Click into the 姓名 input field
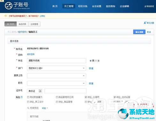This screenshot has height=121, width=156. coord(57,60)
